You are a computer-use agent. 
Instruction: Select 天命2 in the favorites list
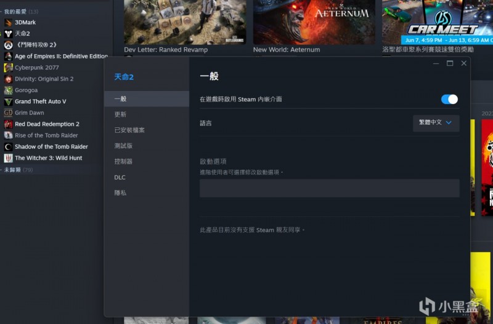click(x=22, y=34)
